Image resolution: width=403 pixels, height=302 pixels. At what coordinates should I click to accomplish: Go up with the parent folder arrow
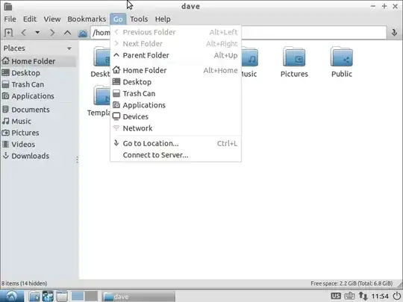[67, 33]
